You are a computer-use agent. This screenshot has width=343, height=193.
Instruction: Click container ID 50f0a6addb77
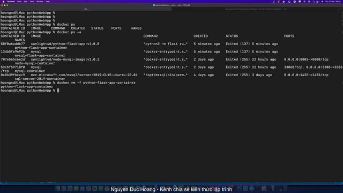[13, 44]
